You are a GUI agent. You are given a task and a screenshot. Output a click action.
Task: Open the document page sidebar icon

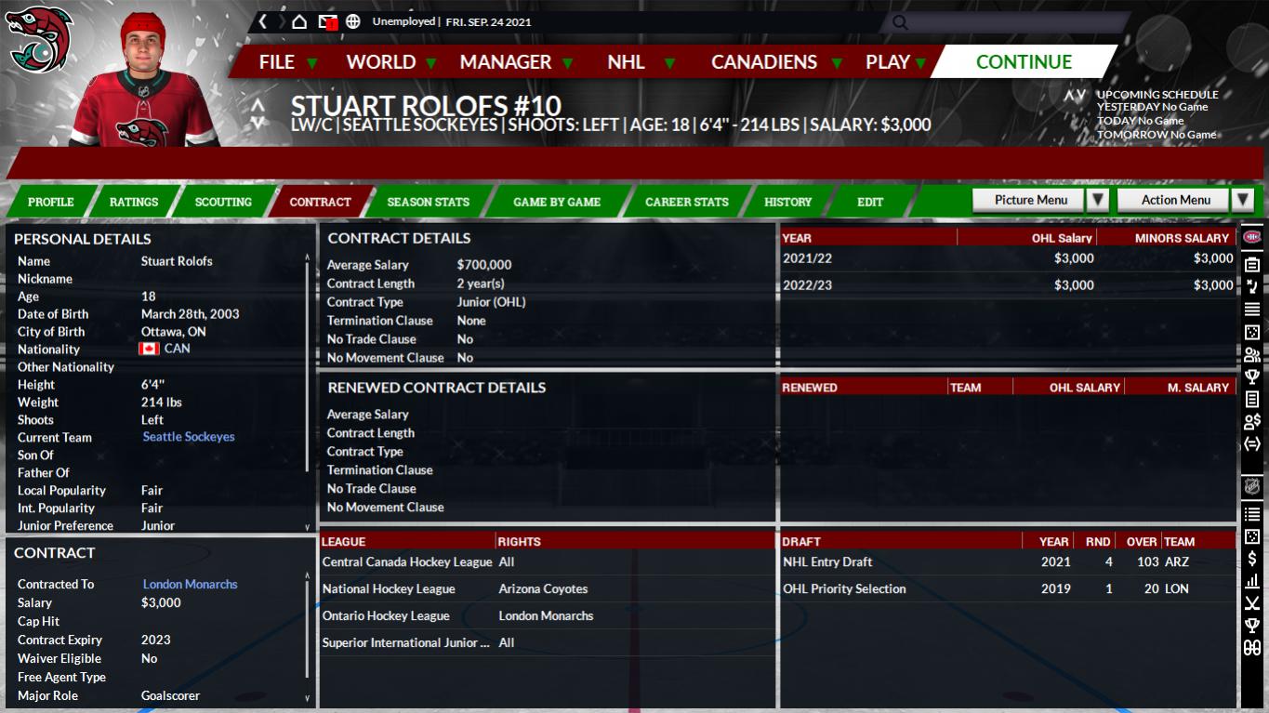click(1252, 399)
